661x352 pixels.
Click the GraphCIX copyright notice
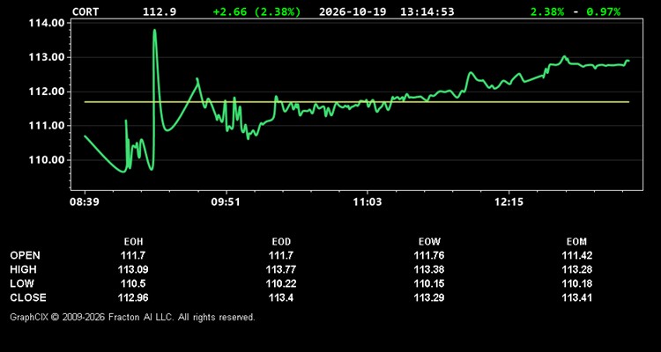(132, 317)
